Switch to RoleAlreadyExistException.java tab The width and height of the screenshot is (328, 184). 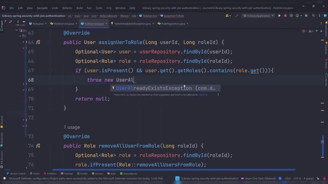132,24
